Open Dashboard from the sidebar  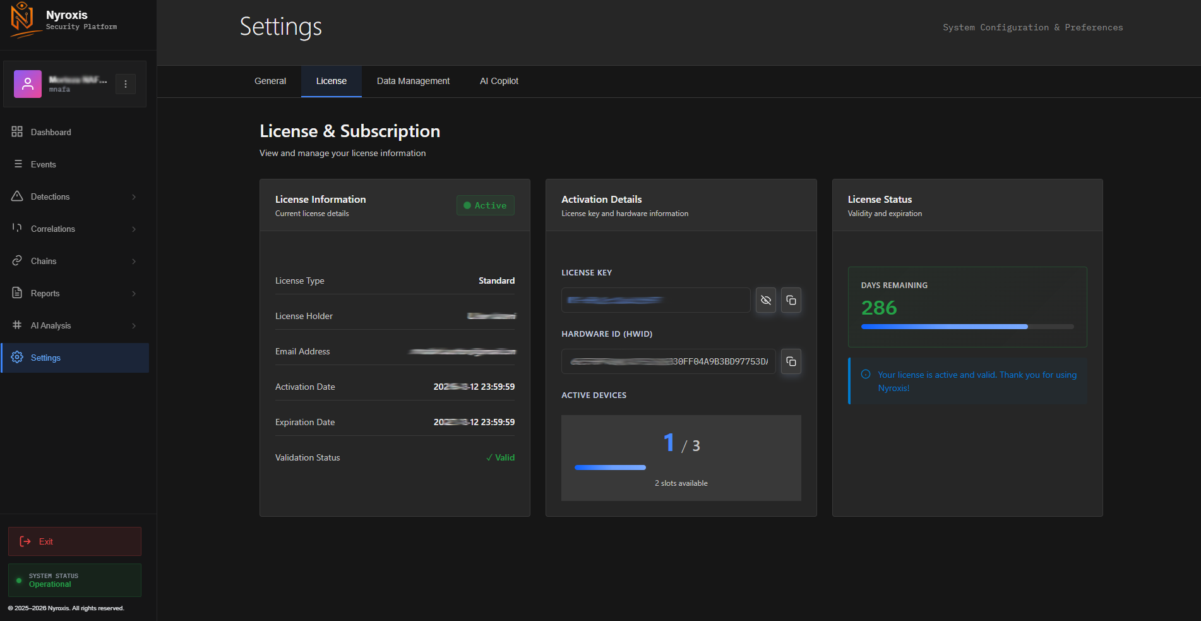[75, 132]
